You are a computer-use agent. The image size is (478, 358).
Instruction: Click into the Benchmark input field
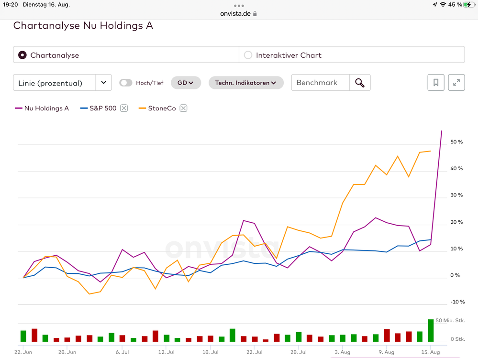pos(320,83)
